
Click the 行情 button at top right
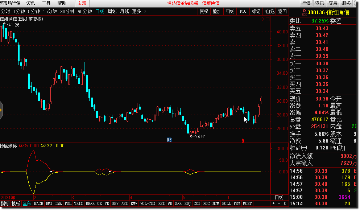[306, 3]
